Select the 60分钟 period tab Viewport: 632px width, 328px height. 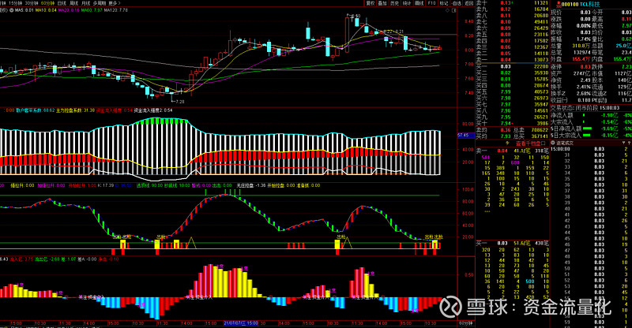tap(47, 3)
